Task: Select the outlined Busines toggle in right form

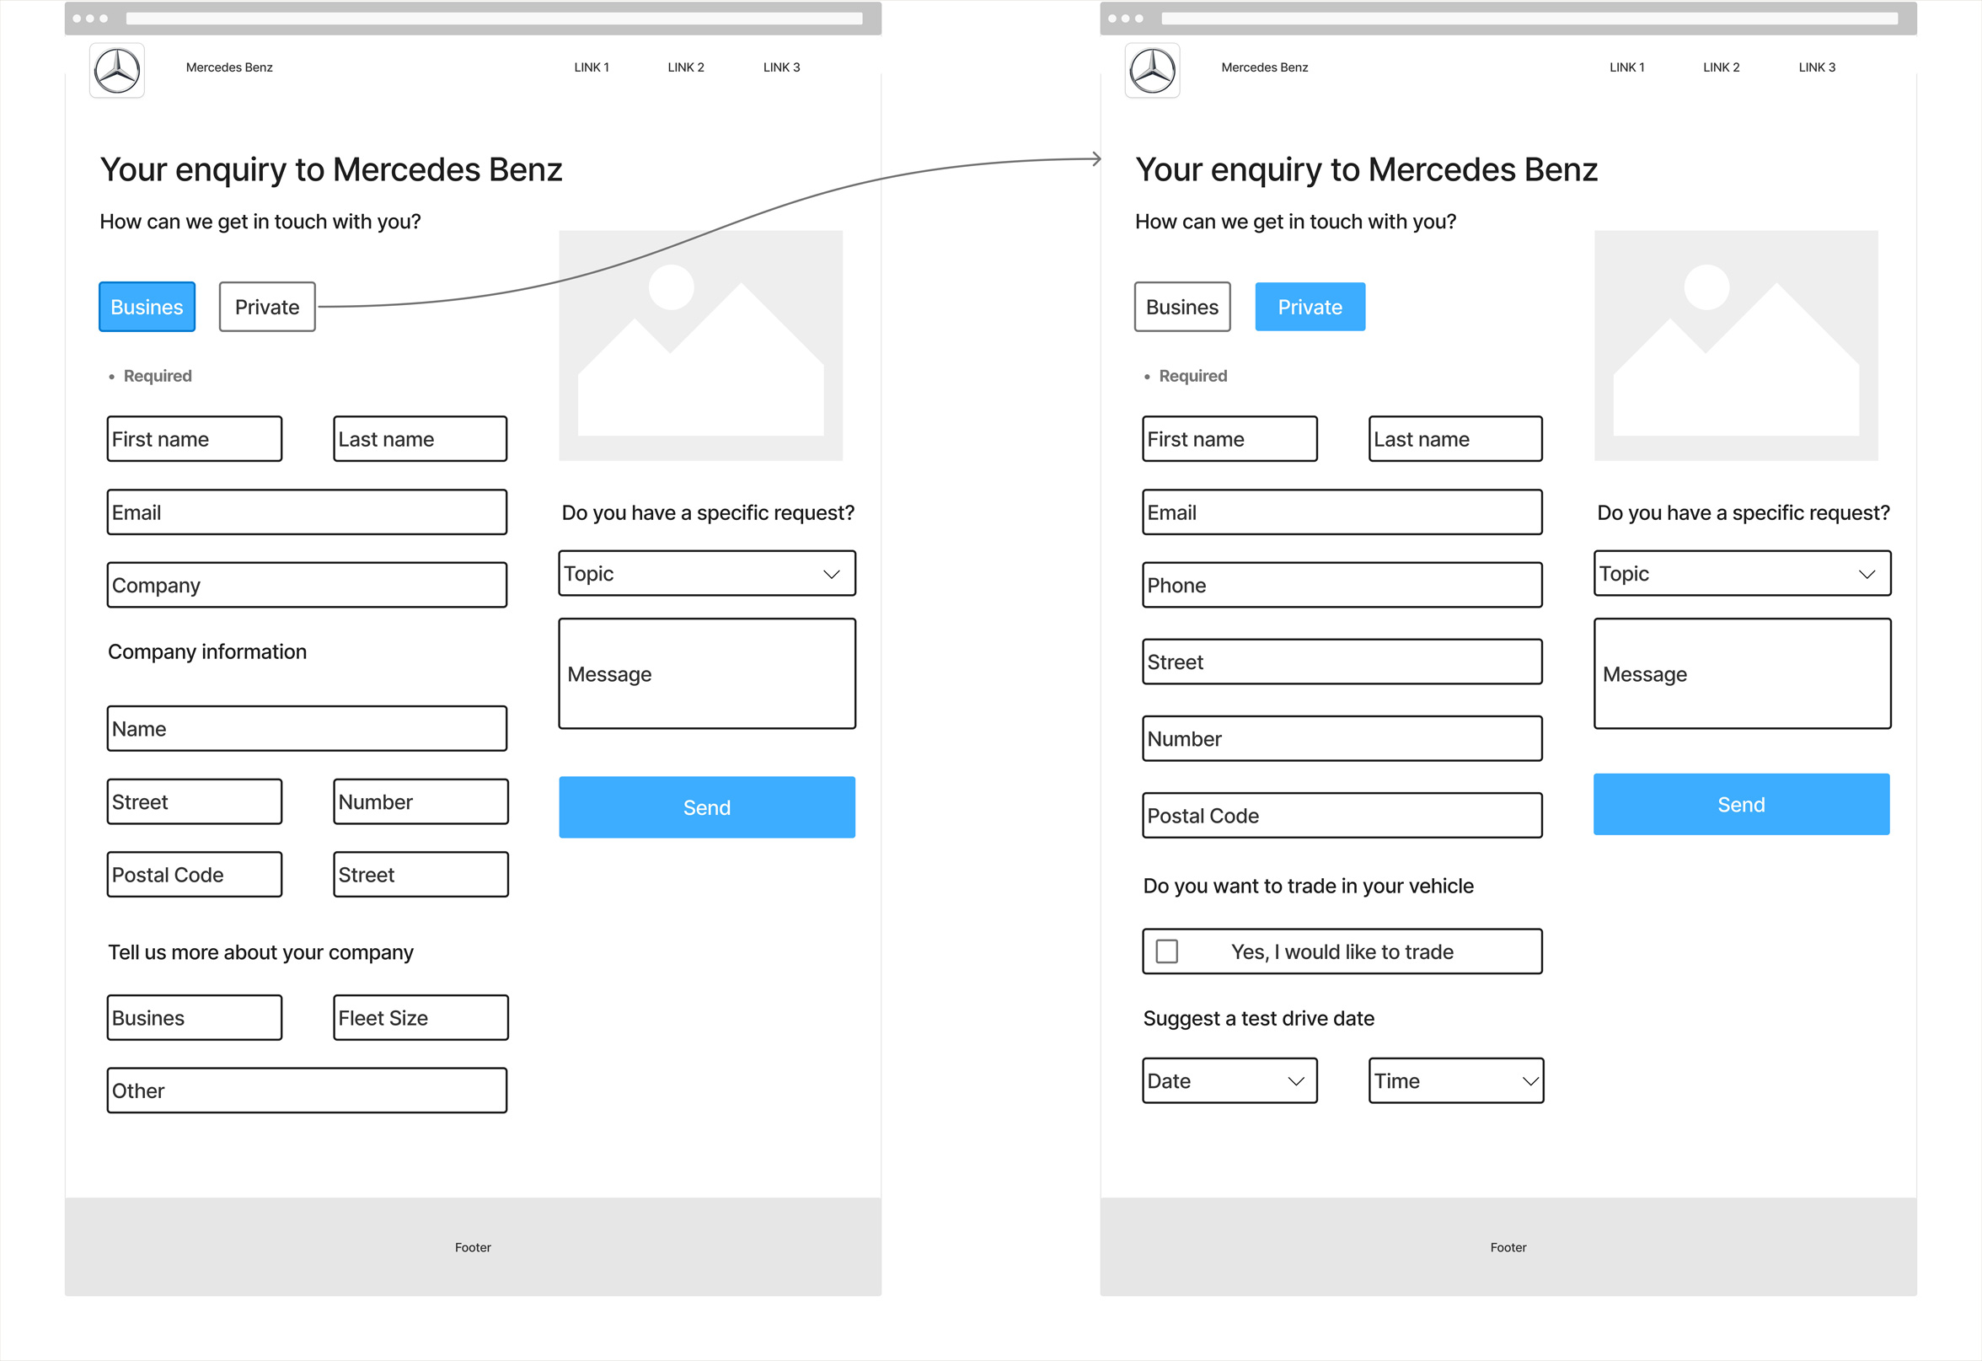Action: tap(1182, 307)
